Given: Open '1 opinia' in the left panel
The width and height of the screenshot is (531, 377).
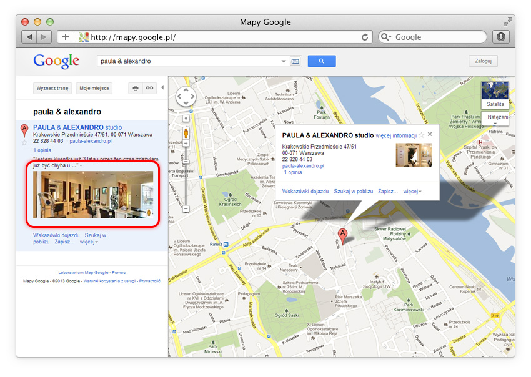Looking at the screenshot, I should click(42, 150).
